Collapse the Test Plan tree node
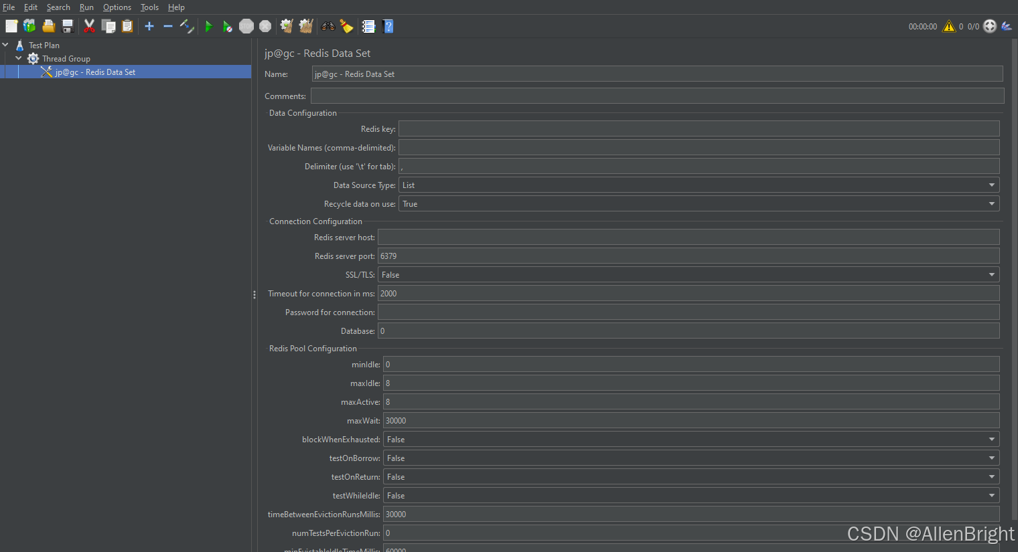This screenshot has width=1018, height=552. [5, 45]
